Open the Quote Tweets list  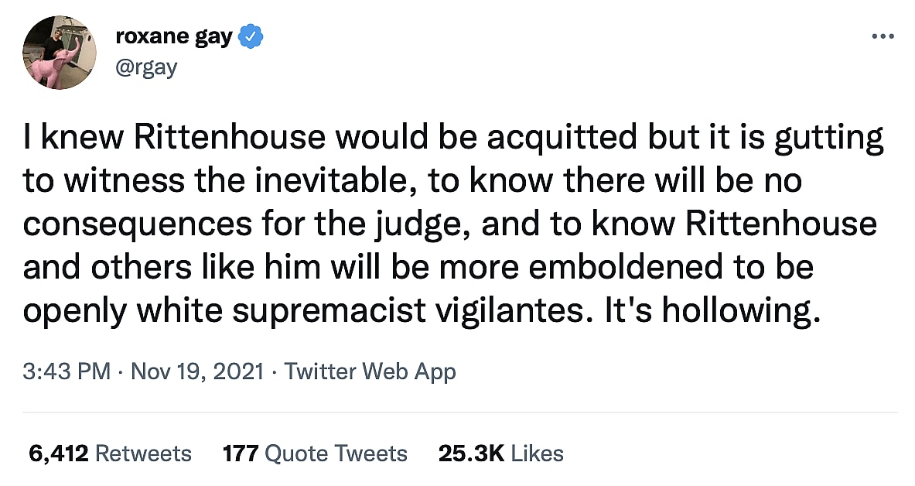click(336, 453)
